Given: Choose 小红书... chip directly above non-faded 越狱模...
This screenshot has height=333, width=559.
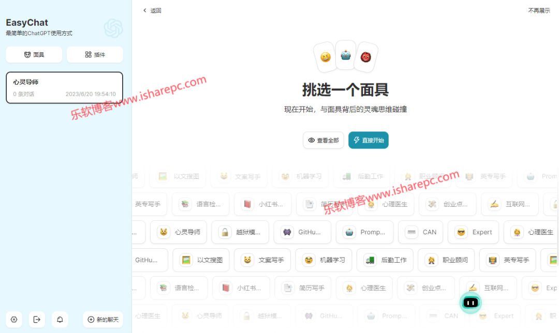Looking at the screenshot, I should click(x=263, y=204).
